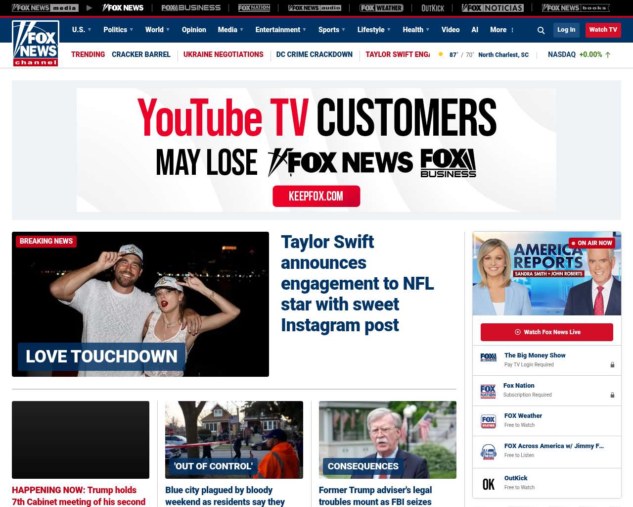Open Fox Nation sidebar link

[519, 386]
